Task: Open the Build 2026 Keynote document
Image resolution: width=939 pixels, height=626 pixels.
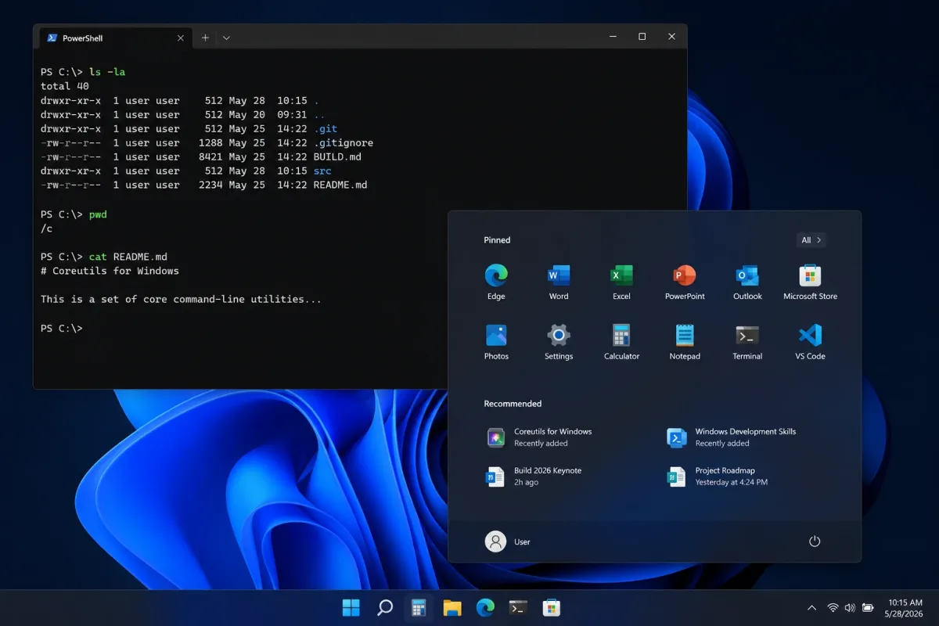Action: click(x=534, y=477)
